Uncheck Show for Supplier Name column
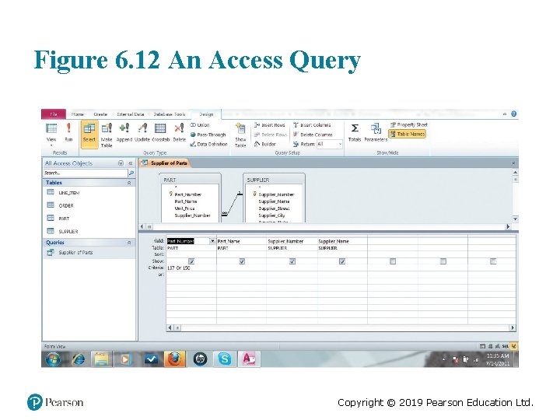The height and width of the screenshot is (420, 560). pyautogui.click(x=342, y=261)
